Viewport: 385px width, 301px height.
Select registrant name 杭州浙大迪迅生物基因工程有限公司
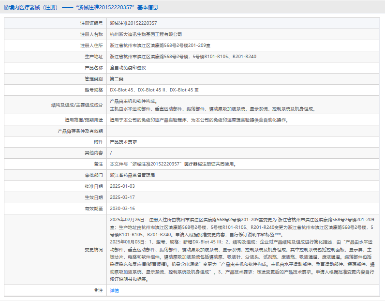146,34
